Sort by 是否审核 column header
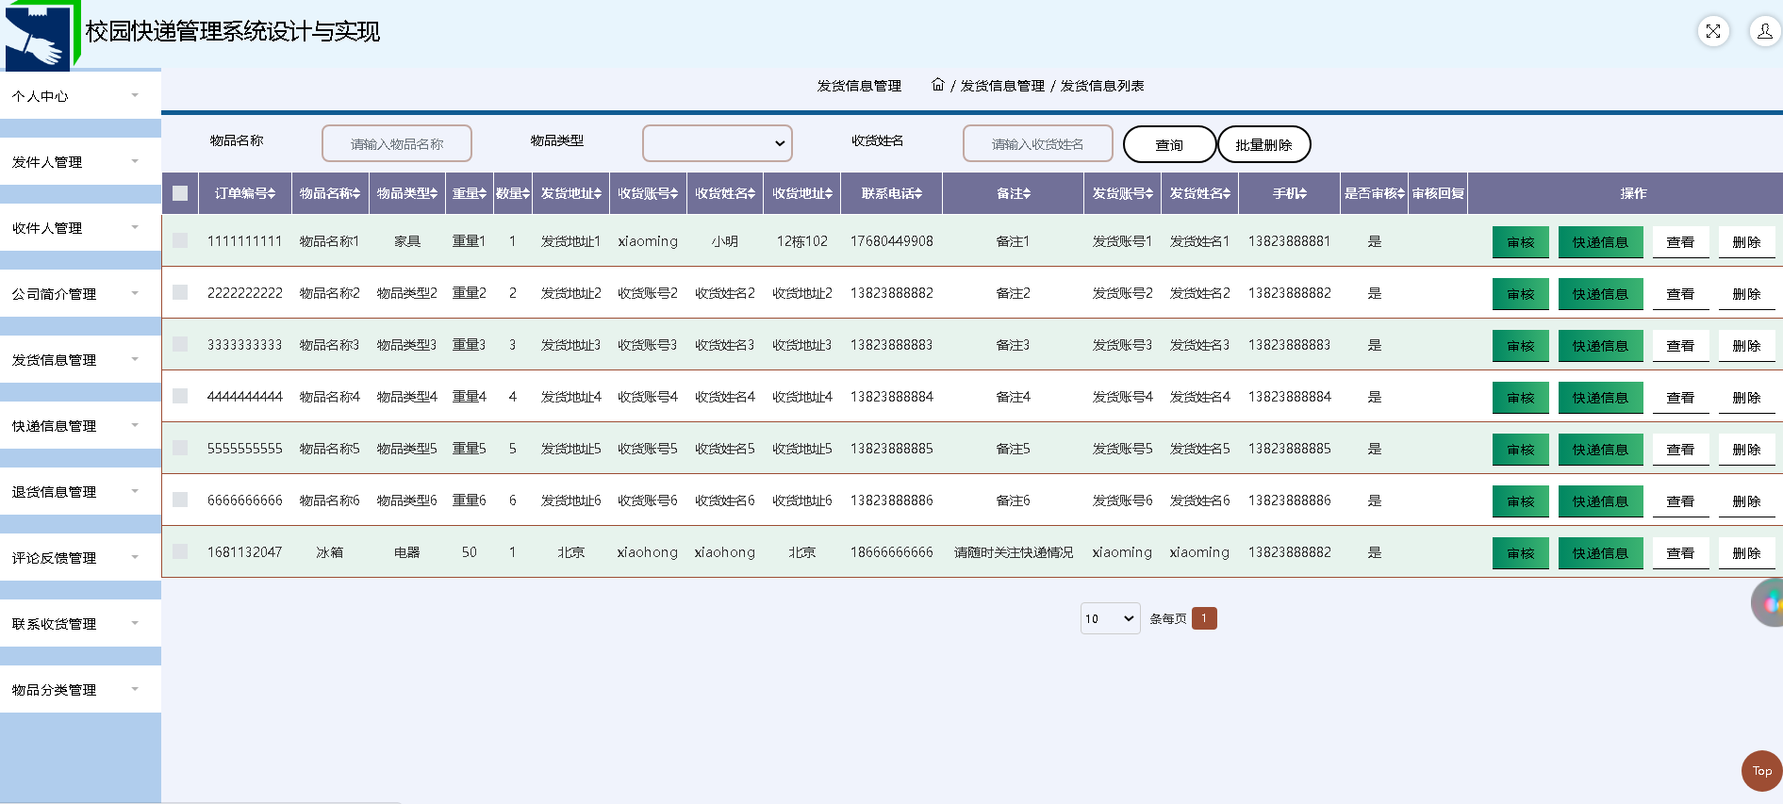The height and width of the screenshot is (804, 1783). coord(1375,193)
